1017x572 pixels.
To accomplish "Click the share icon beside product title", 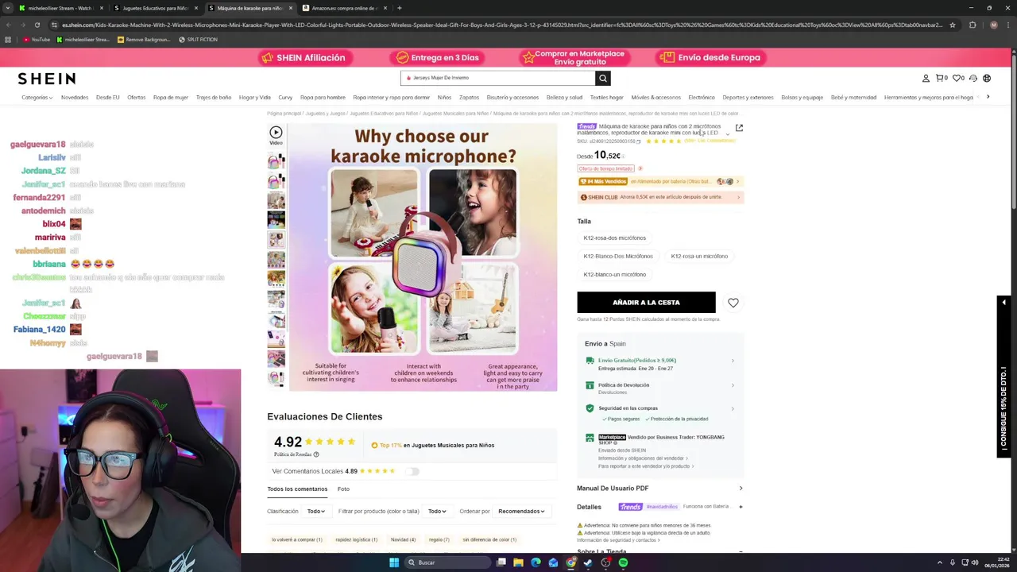I will [x=739, y=128].
